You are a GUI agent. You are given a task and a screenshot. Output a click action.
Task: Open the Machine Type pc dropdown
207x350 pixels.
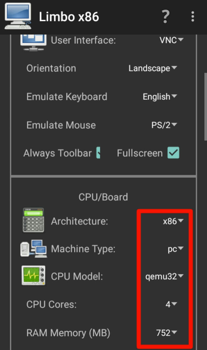(x=176, y=249)
